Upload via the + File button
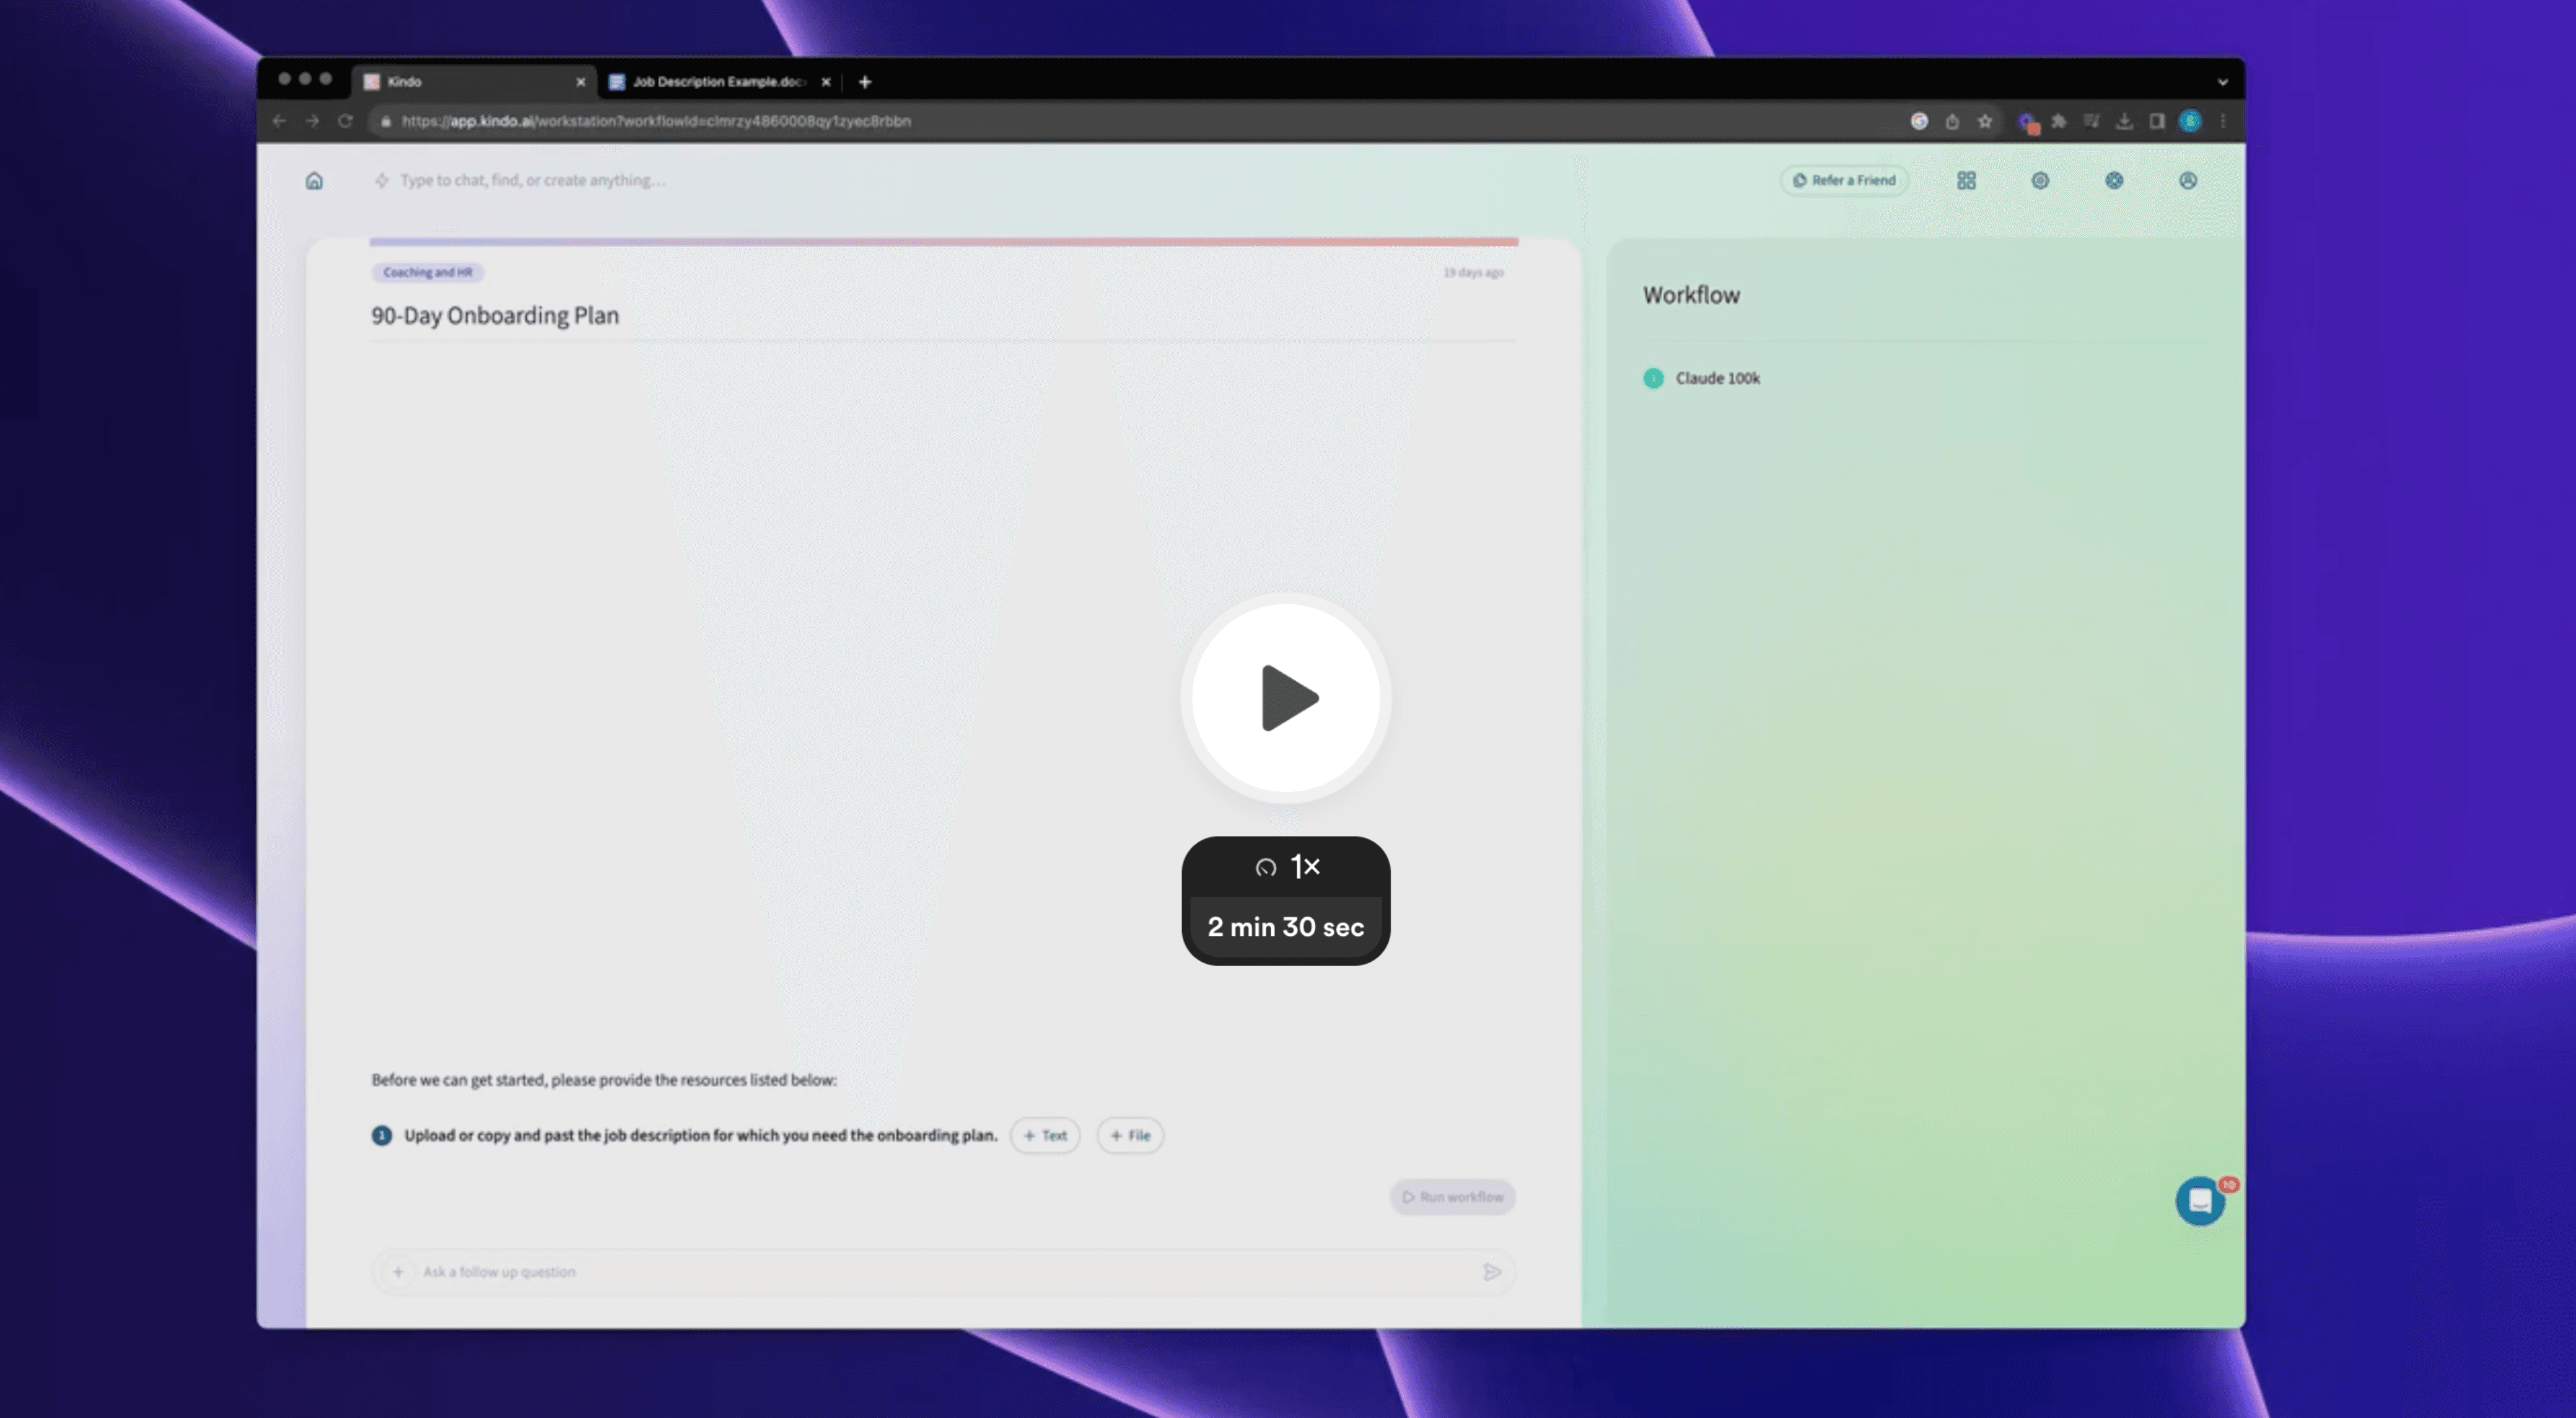 1130,1135
